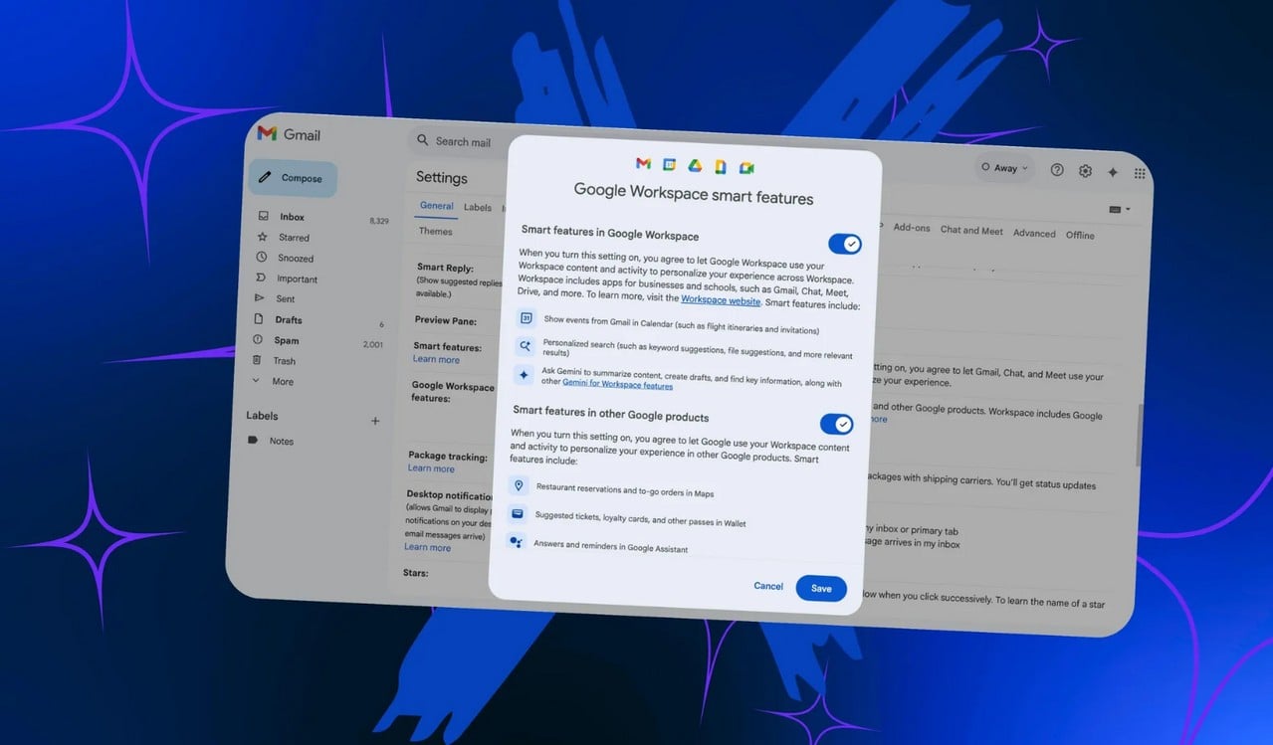1273x745 pixels.
Task: Click the plus icon next to Labels
Action: tap(375, 421)
